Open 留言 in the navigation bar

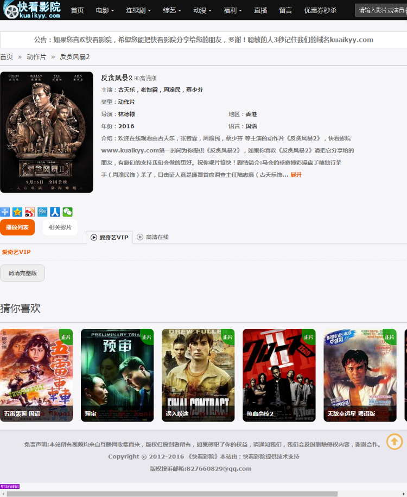285,10
